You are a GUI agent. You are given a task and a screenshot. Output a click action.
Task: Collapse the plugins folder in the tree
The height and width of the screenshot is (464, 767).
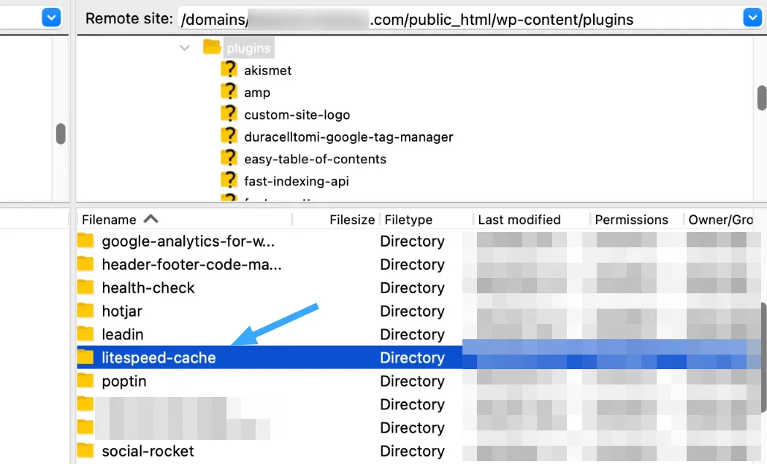click(x=184, y=48)
